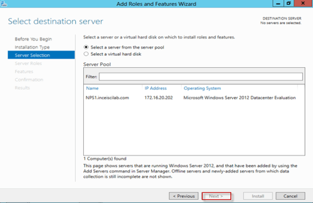Maximize the wizard window
313x203 pixels.
click(288, 4)
